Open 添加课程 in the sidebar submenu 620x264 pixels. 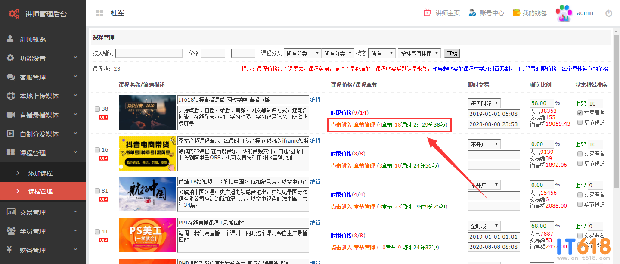click(40, 173)
